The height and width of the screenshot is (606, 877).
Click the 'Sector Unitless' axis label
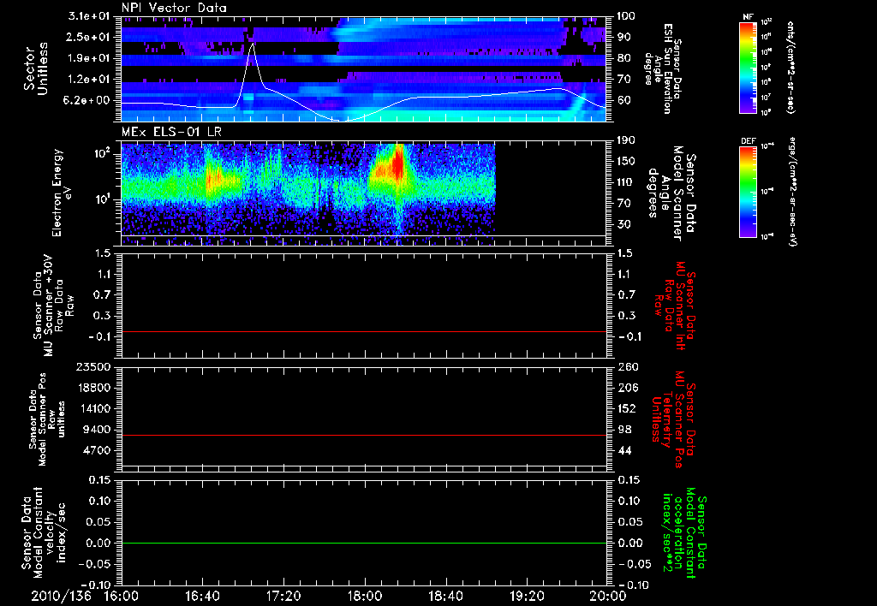[36, 68]
